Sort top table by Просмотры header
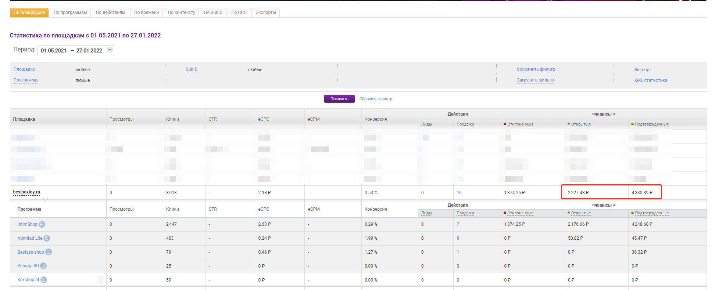The width and height of the screenshot is (715, 290). [122, 119]
